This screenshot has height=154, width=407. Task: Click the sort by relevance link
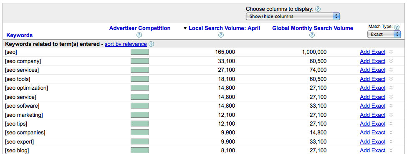(126, 44)
